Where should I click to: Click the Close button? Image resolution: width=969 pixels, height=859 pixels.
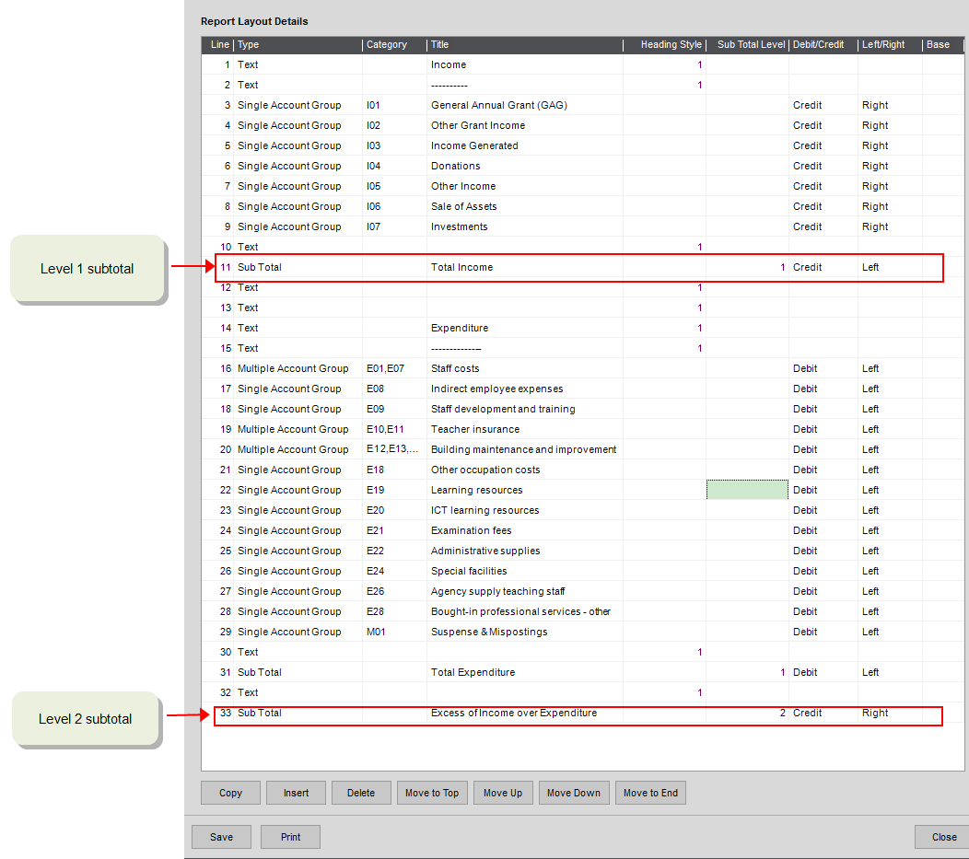coord(941,836)
